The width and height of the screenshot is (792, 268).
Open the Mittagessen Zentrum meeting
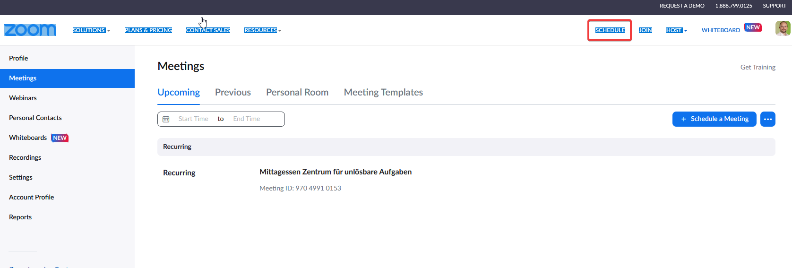point(336,172)
